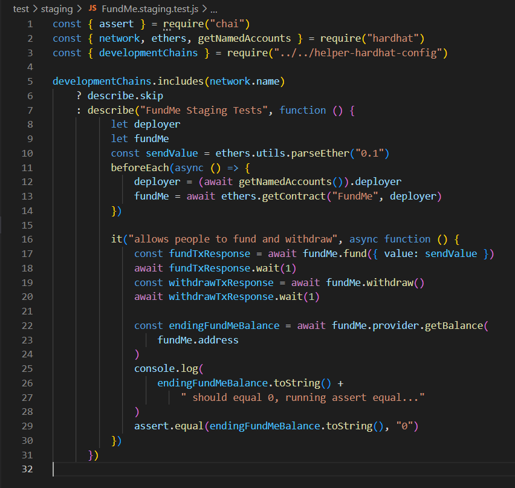
Task: Click the "0.1" string on line 10
Action: [x=369, y=153]
